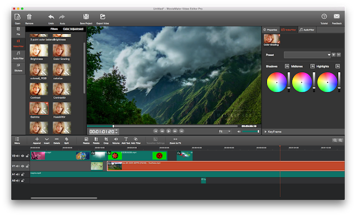Lock the A1 track
356x216 pixels.
point(23,174)
